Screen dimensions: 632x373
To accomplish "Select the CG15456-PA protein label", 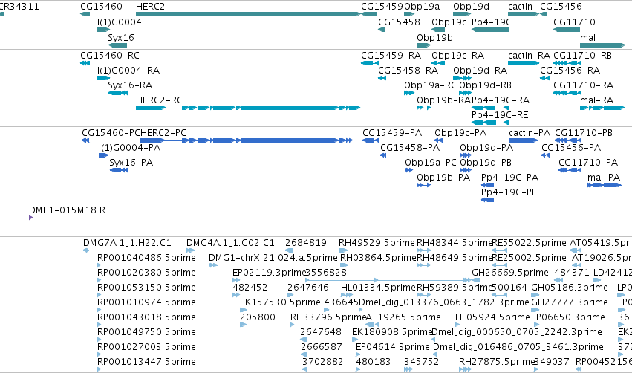I will (571, 148).
